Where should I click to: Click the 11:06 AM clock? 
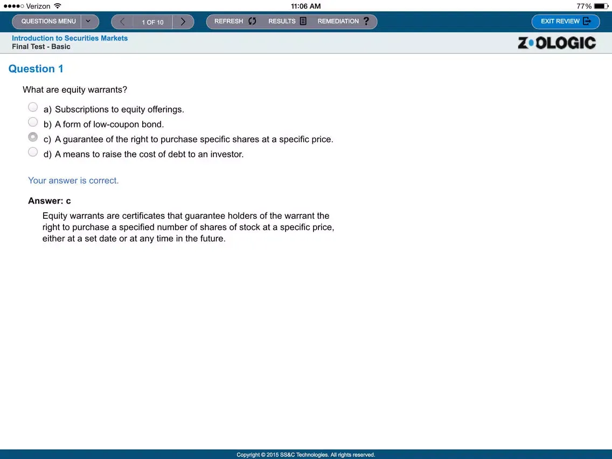(x=306, y=6)
